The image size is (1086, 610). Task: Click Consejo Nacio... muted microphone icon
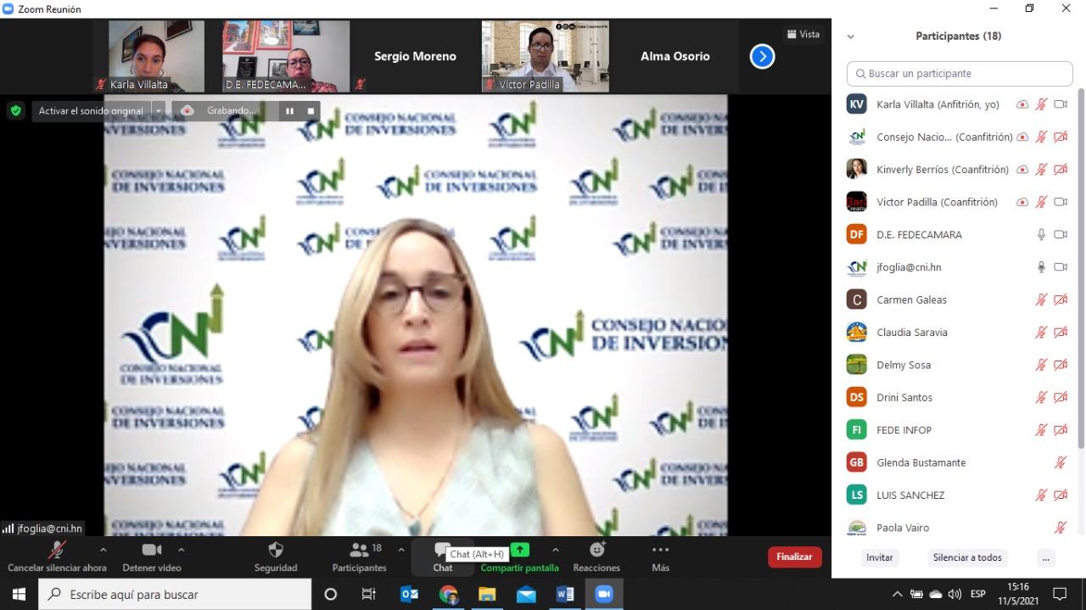click(1041, 137)
